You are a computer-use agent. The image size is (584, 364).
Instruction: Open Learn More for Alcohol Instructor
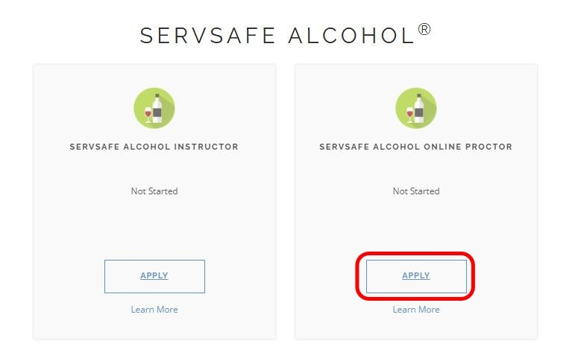154,310
